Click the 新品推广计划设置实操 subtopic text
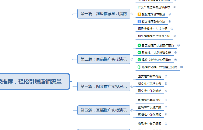The image size is (203, 130). (x=156, y=53)
